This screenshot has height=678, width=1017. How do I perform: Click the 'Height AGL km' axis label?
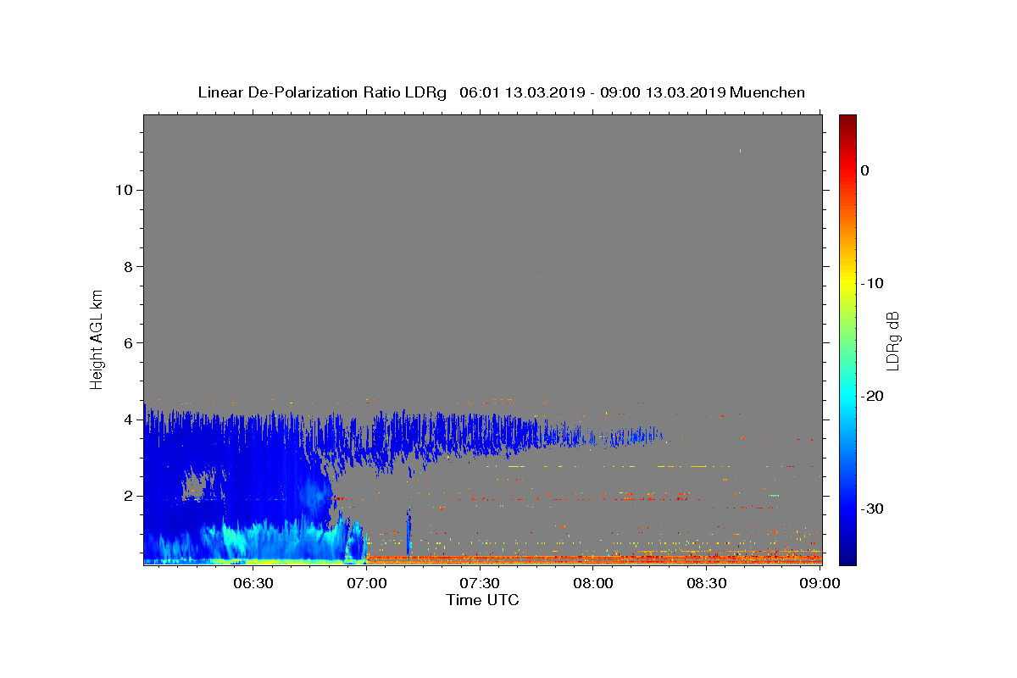coord(97,339)
